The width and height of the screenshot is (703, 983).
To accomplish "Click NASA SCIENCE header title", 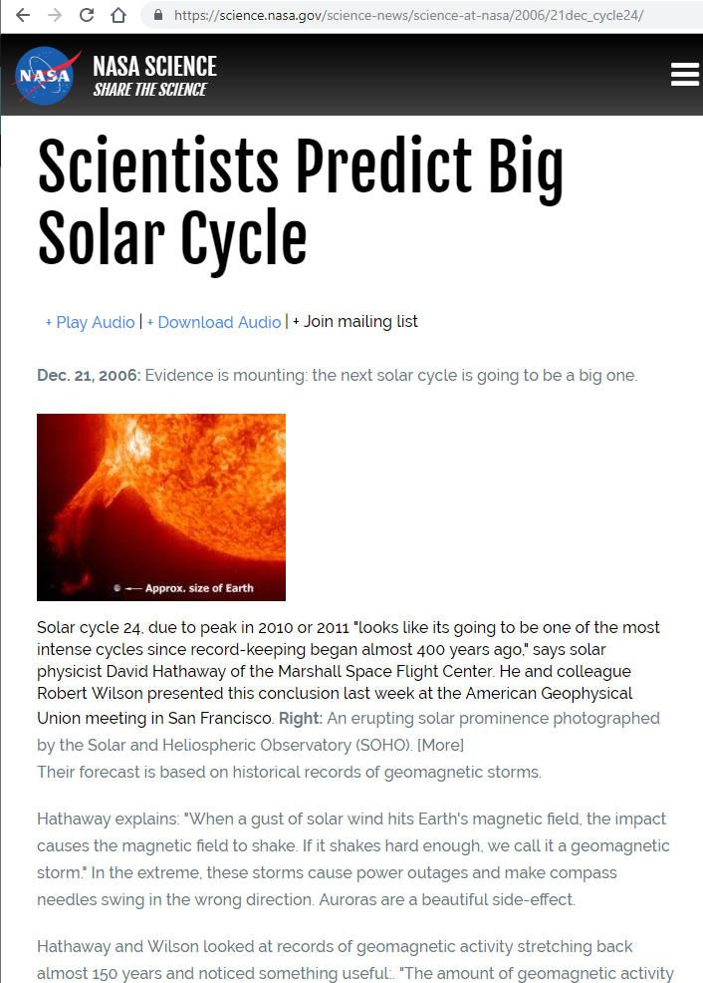I will tap(154, 66).
